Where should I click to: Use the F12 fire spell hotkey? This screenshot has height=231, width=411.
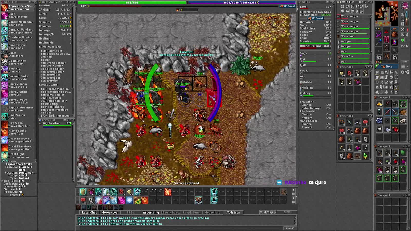pyautogui.click(x=168, y=192)
